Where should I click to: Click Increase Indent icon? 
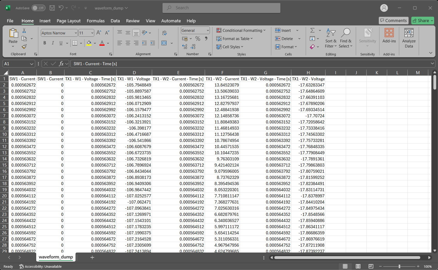pyautogui.click(x=153, y=43)
